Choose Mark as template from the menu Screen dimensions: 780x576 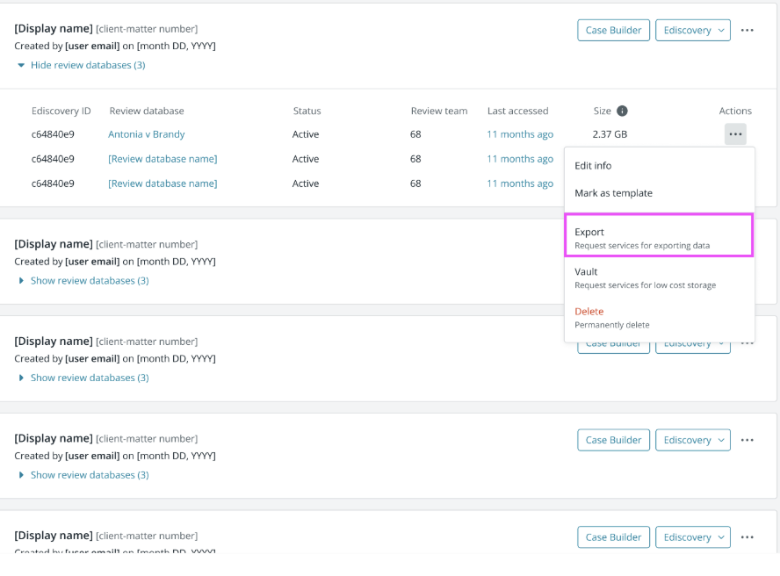[615, 192]
